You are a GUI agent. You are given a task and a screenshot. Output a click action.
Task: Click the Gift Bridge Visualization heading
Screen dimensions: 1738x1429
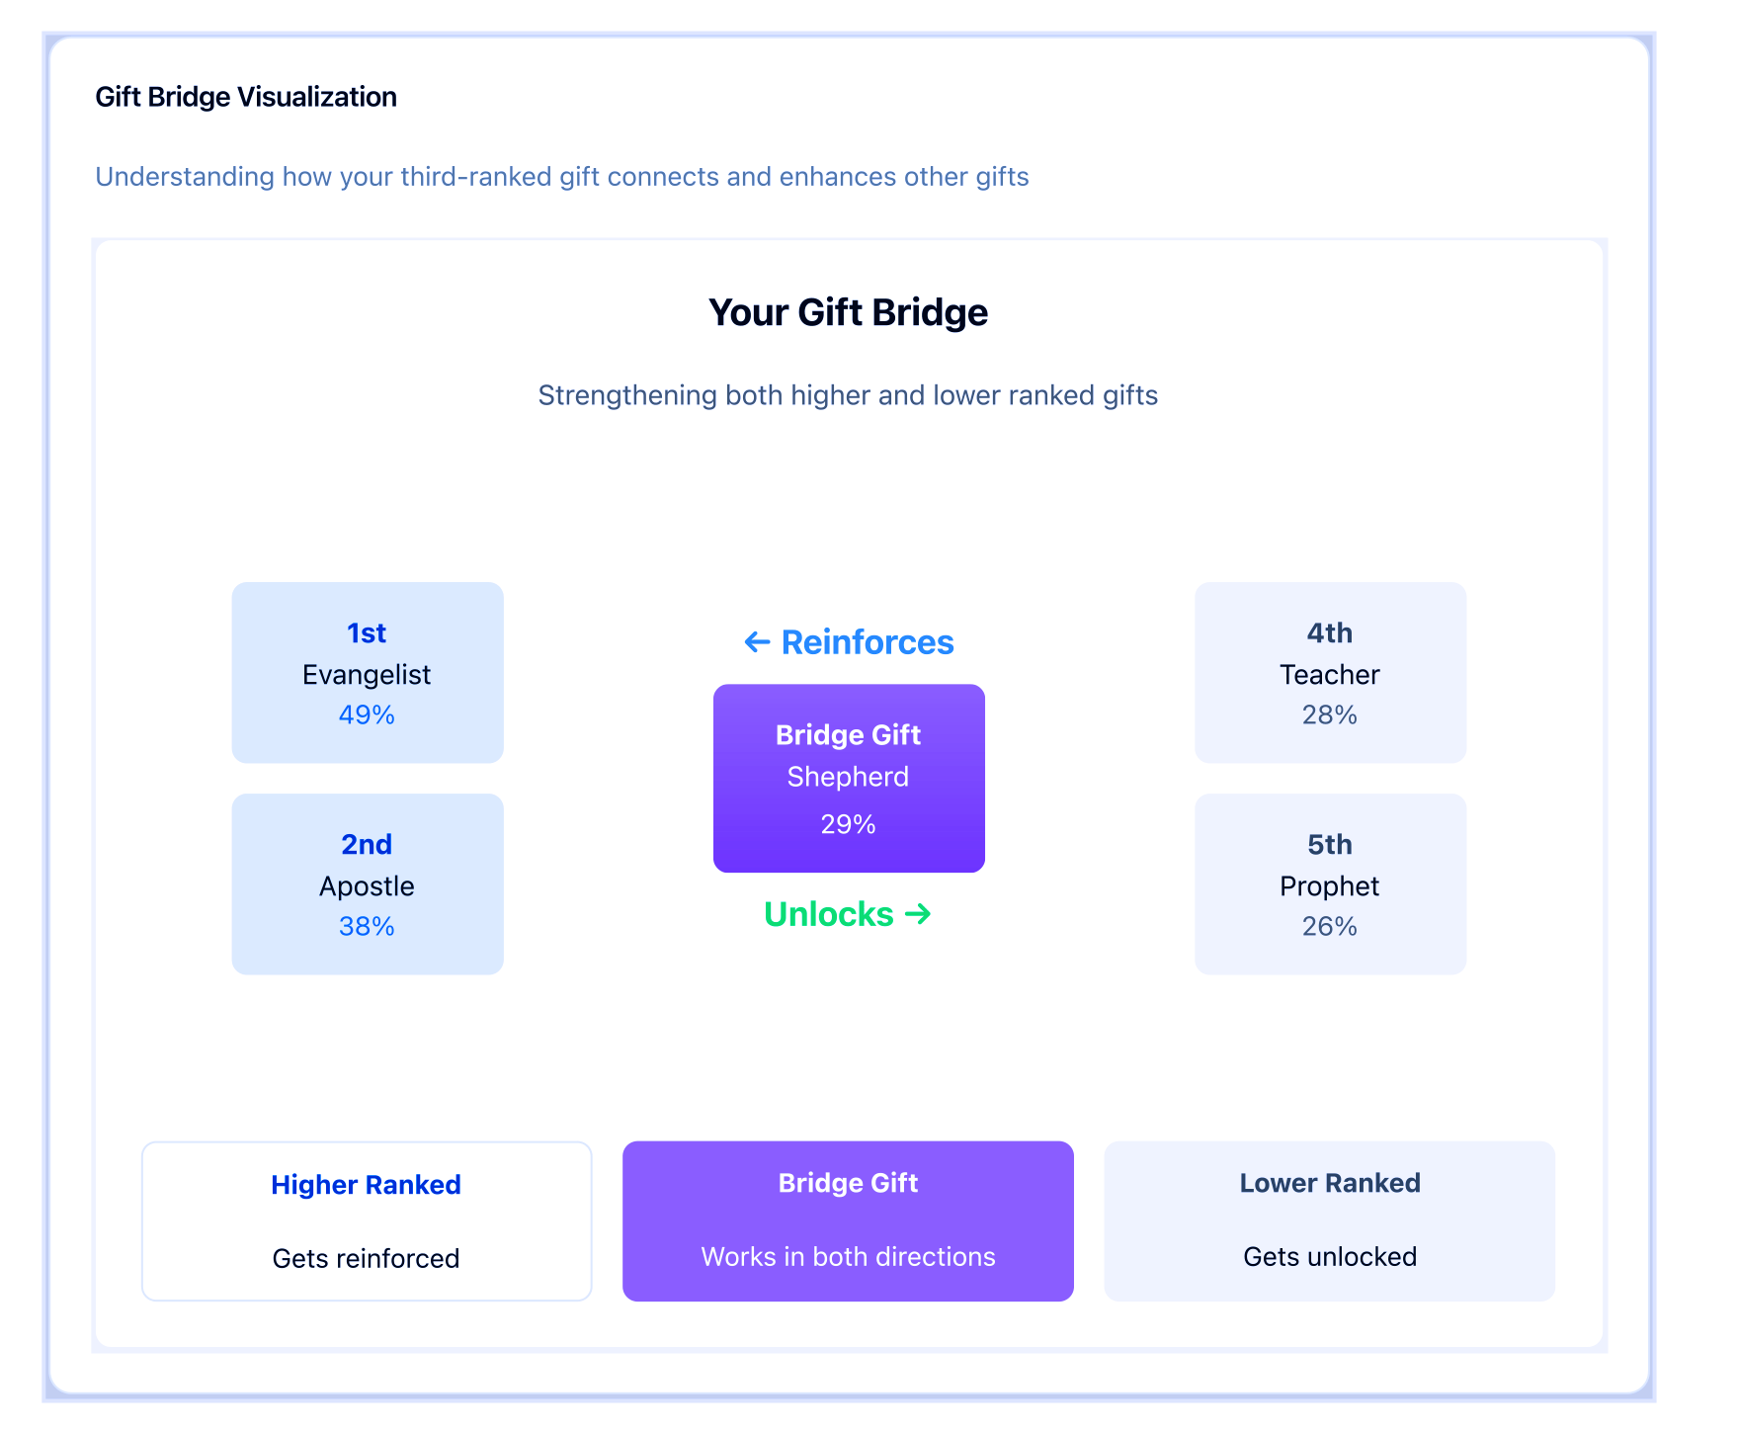(246, 97)
